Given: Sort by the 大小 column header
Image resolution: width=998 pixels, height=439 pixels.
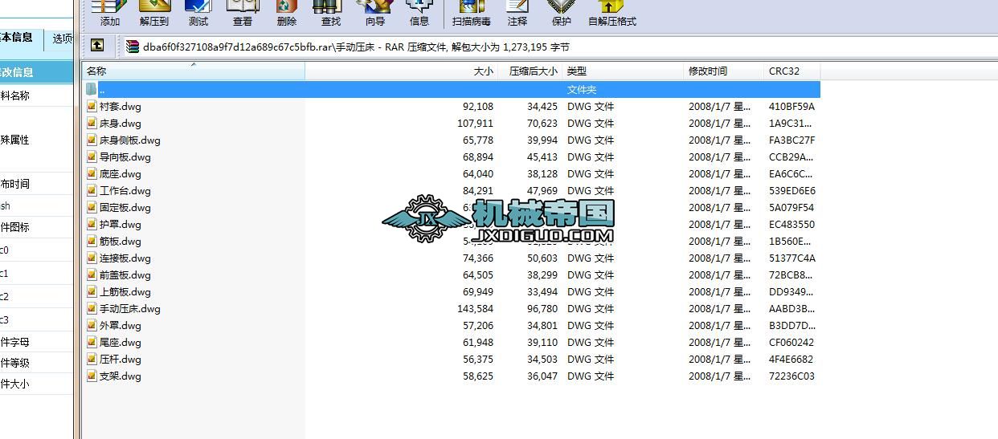Looking at the screenshot, I should pyautogui.click(x=402, y=71).
